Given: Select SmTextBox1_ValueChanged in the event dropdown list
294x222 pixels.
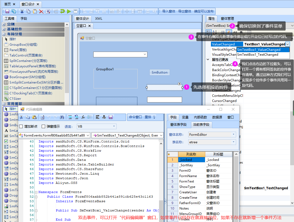Looking at the screenshot, I should [263, 50].
